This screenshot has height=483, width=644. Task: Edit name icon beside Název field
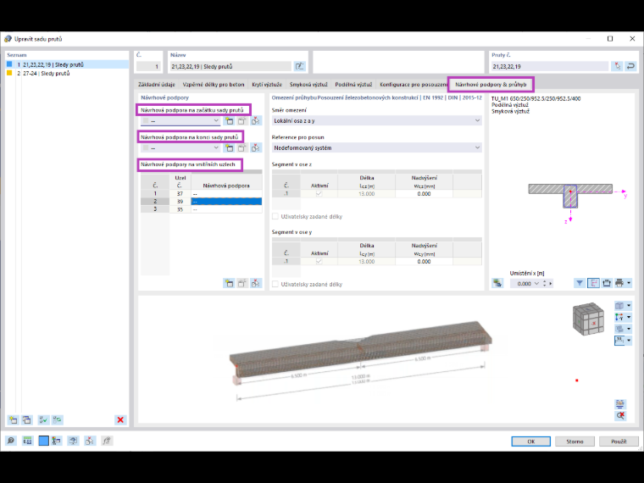(x=300, y=66)
